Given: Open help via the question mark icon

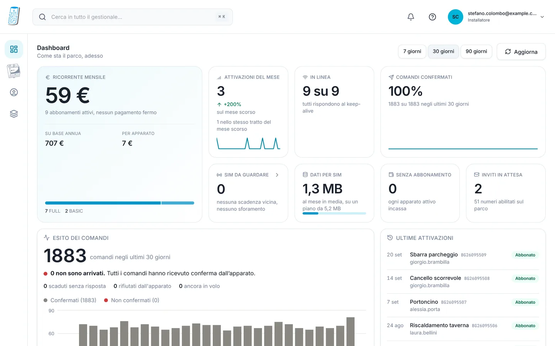Looking at the screenshot, I should pyautogui.click(x=432, y=17).
